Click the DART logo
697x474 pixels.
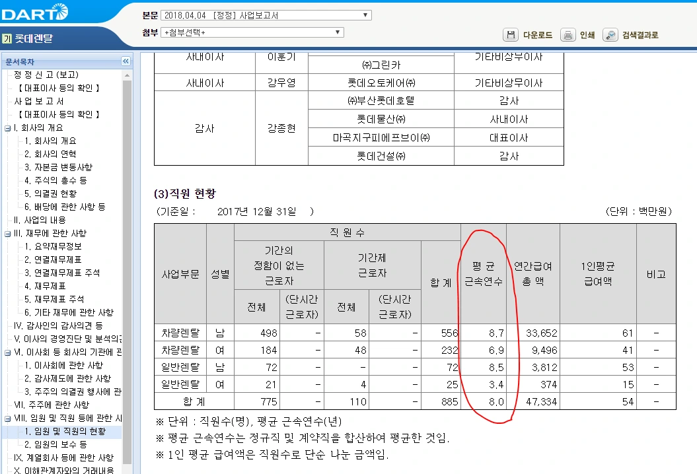pyautogui.click(x=34, y=13)
